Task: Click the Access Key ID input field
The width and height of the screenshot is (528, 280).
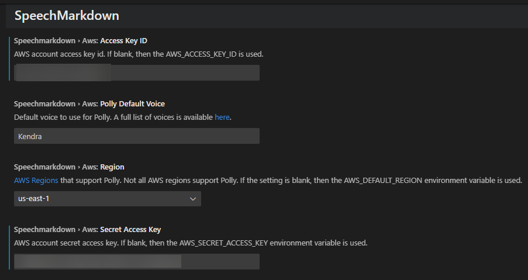Action: 137,72
